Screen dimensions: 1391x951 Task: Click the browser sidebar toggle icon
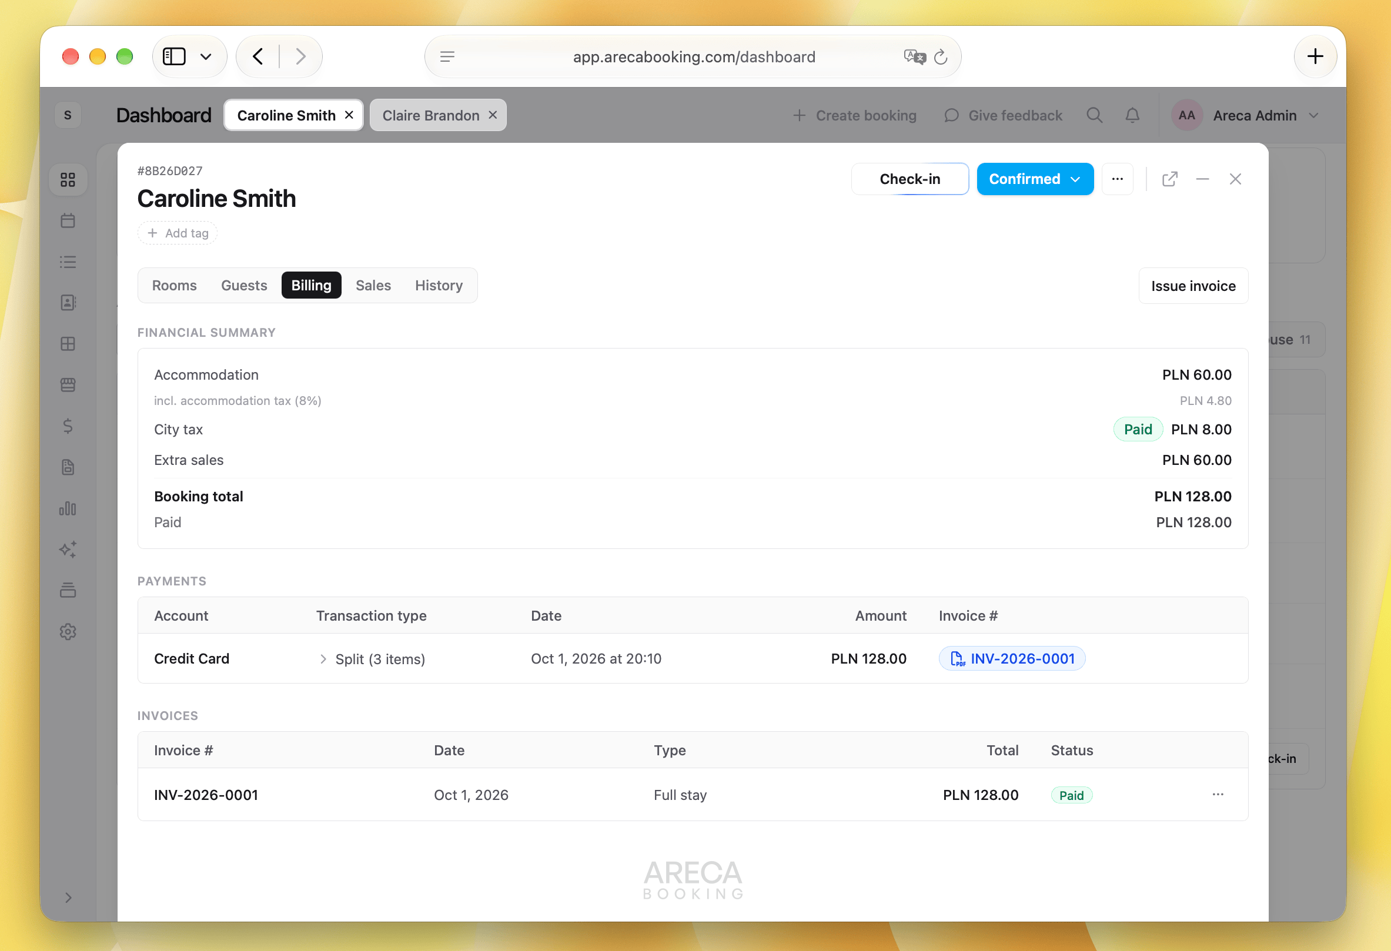point(174,56)
